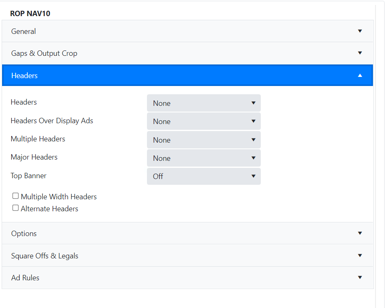This screenshot has width=385, height=308.
Task: Open the Multiple Headers dropdown
Action: 204,140
